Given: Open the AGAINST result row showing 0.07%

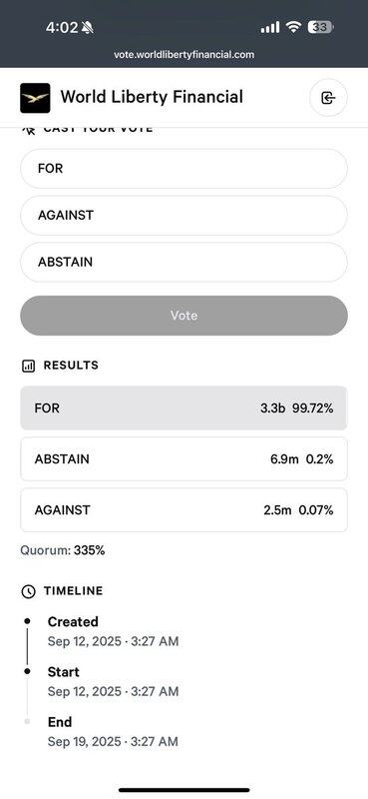Looking at the screenshot, I should (184, 509).
